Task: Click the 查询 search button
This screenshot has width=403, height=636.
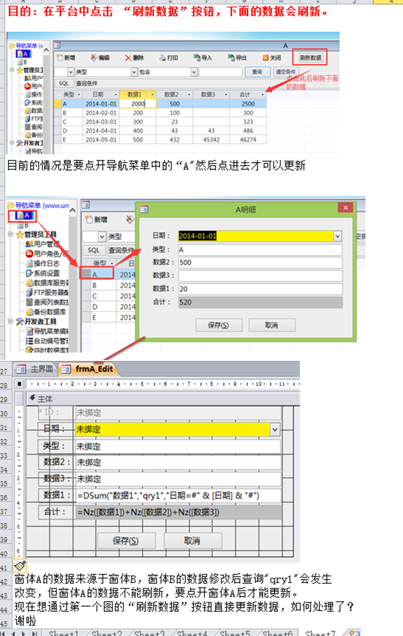Action: coord(257,72)
